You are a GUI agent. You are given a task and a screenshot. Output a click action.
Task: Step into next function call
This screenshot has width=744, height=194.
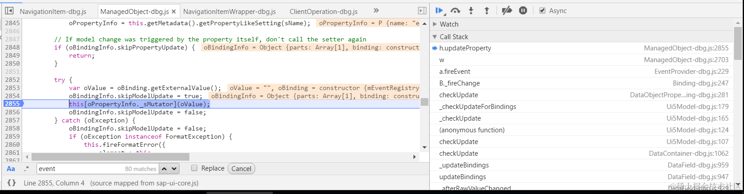[x=471, y=11]
